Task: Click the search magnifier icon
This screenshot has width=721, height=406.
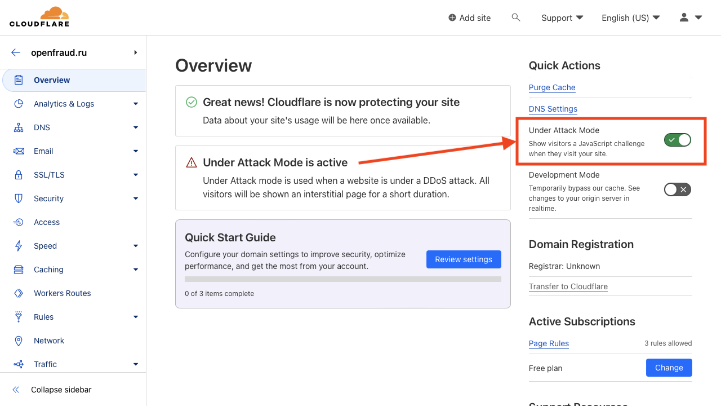Action: (x=515, y=17)
